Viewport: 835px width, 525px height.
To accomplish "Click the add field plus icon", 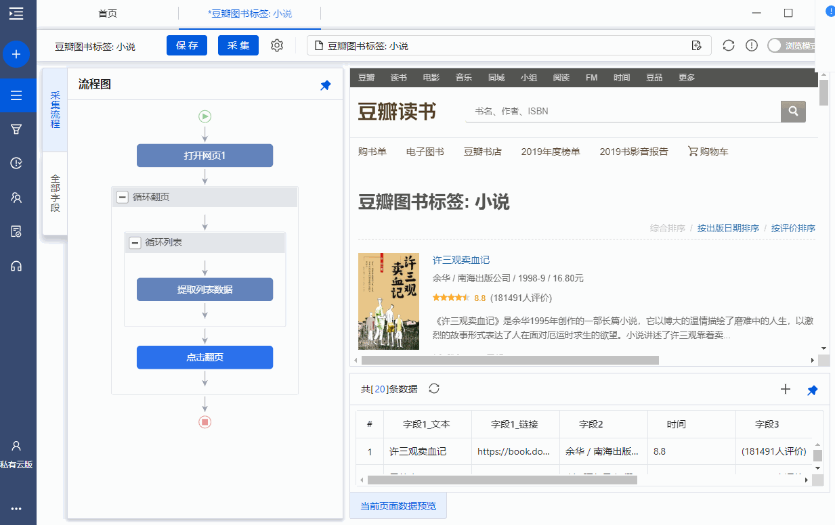I will pyautogui.click(x=786, y=389).
